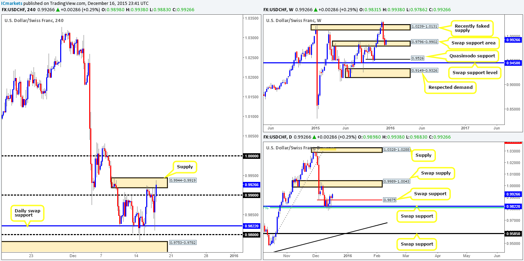Open the ICmarkets publisher link
524x261 pixels.
click(x=12, y=3)
